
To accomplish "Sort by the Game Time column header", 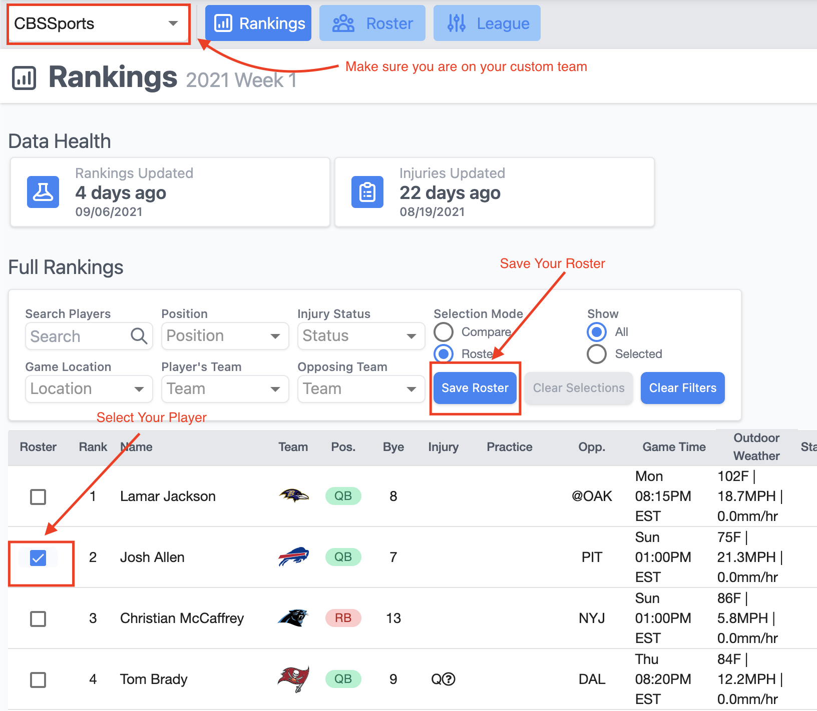I will (674, 447).
